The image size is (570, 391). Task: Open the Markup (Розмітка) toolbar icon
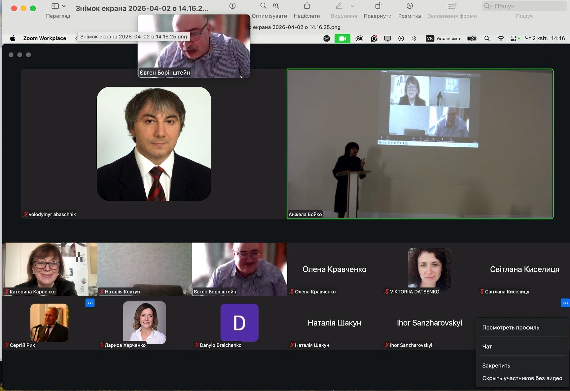(x=410, y=6)
